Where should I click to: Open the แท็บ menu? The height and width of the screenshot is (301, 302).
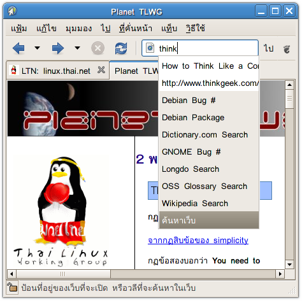click(169, 29)
